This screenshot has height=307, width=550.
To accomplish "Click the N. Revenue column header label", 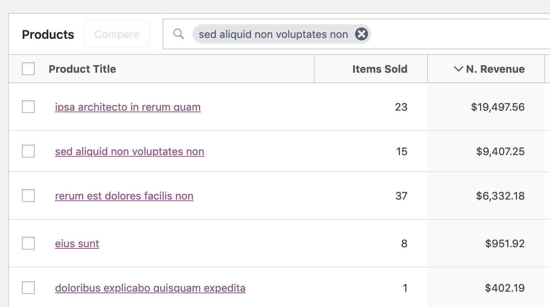I will point(495,69).
